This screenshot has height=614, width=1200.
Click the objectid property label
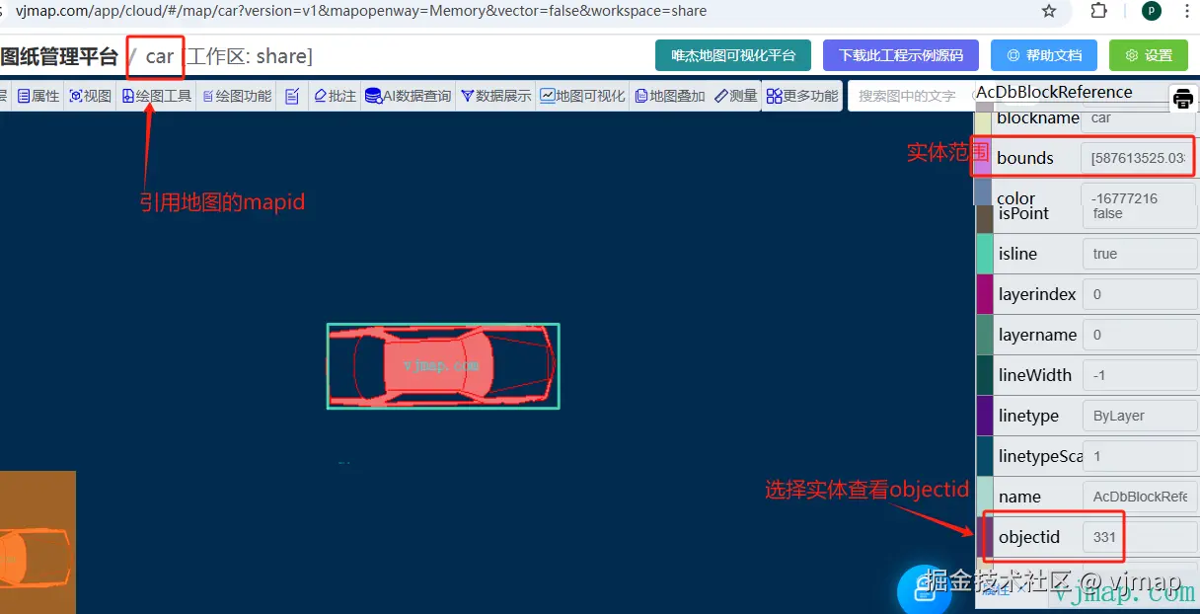coord(1029,537)
